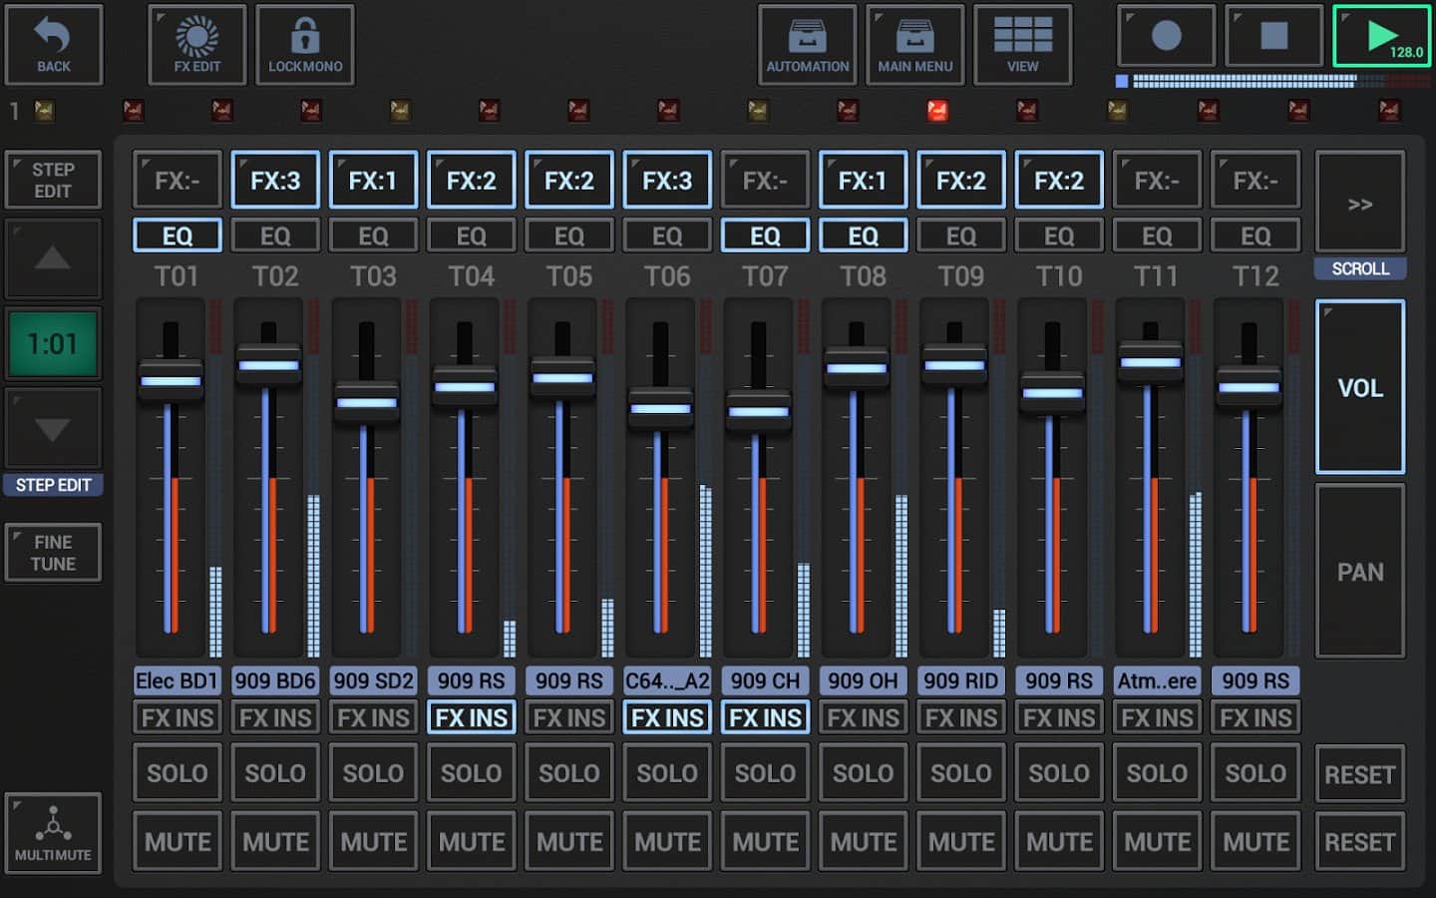Start playback with the Play button
1436x898 pixels.
[x=1381, y=37]
